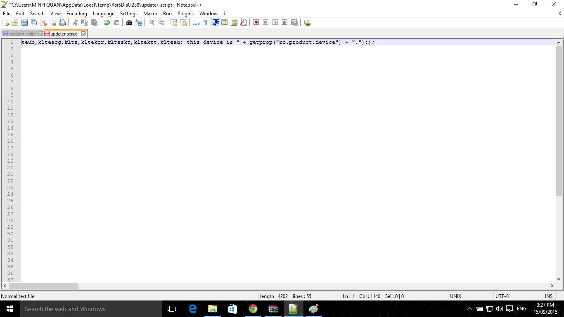Open the Encoding menu
This screenshot has width=564, height=317.
pyautogui.click(x=77, y=14)
